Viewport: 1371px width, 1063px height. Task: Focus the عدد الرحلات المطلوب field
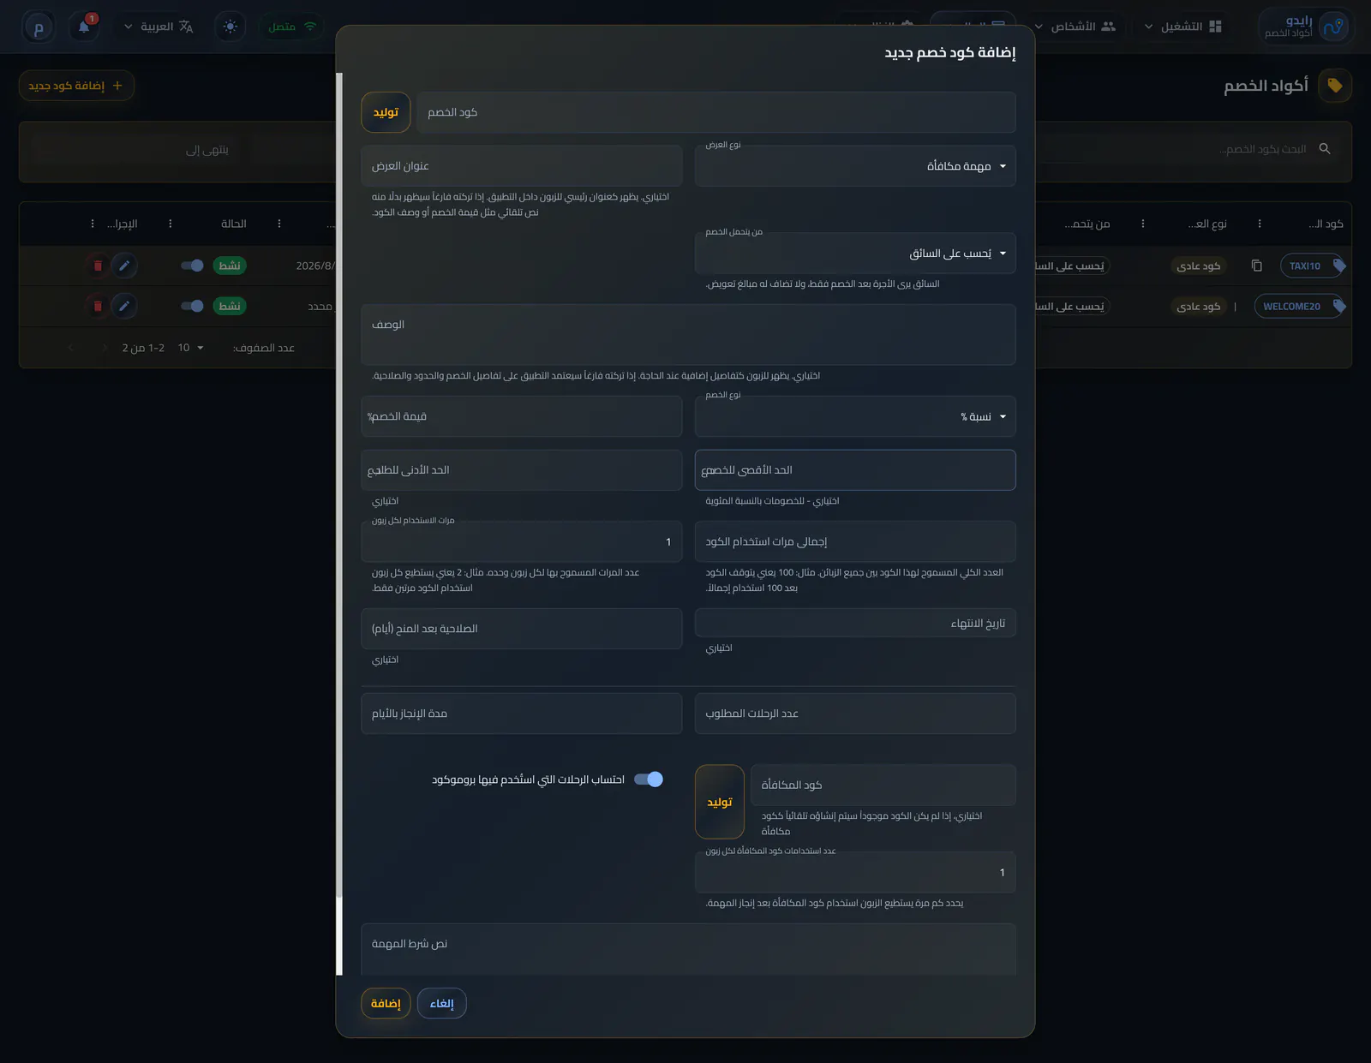click(855, 714)
